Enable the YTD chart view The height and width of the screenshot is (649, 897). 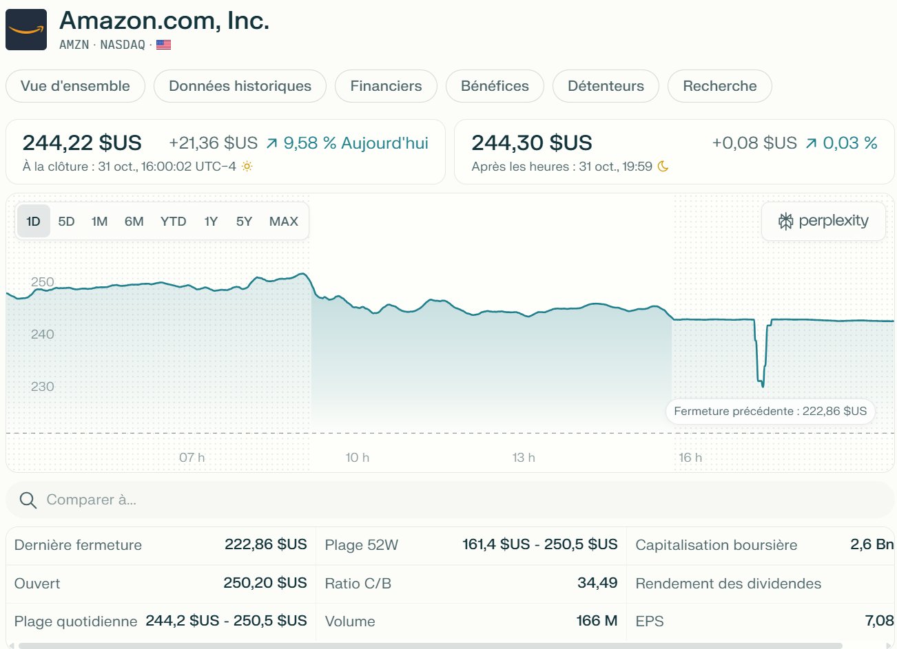click(x=174, y=221)
